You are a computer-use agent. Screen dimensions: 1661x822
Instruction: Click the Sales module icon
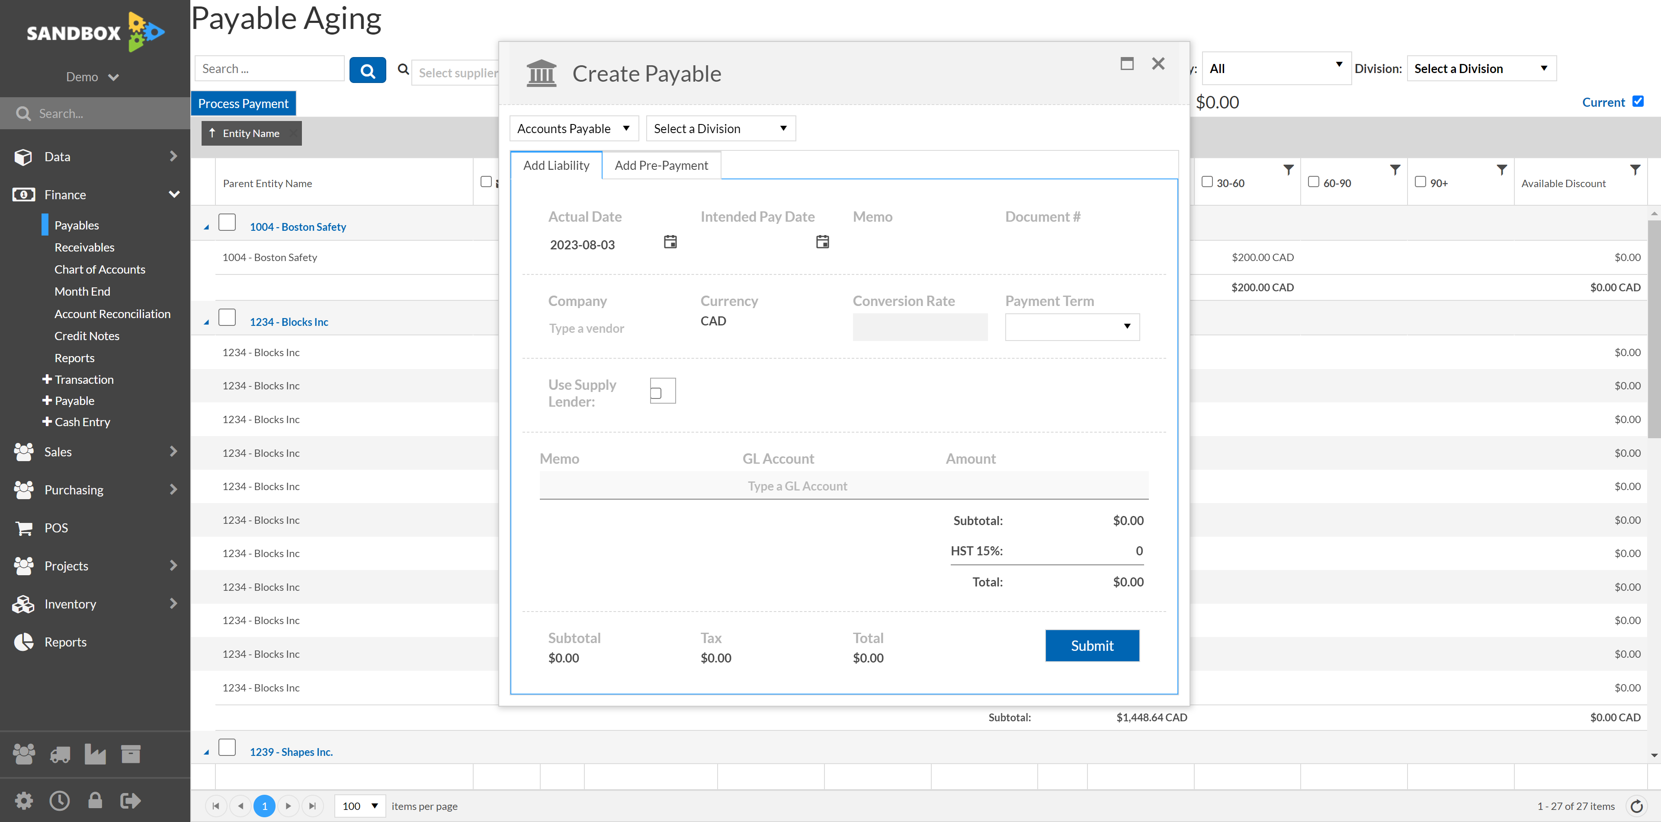click(x=23, y=452)
